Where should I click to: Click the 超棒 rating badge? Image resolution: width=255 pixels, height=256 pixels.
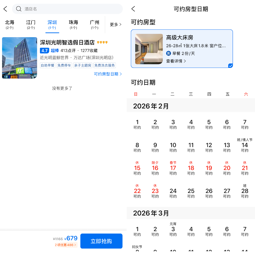point(55,51)
